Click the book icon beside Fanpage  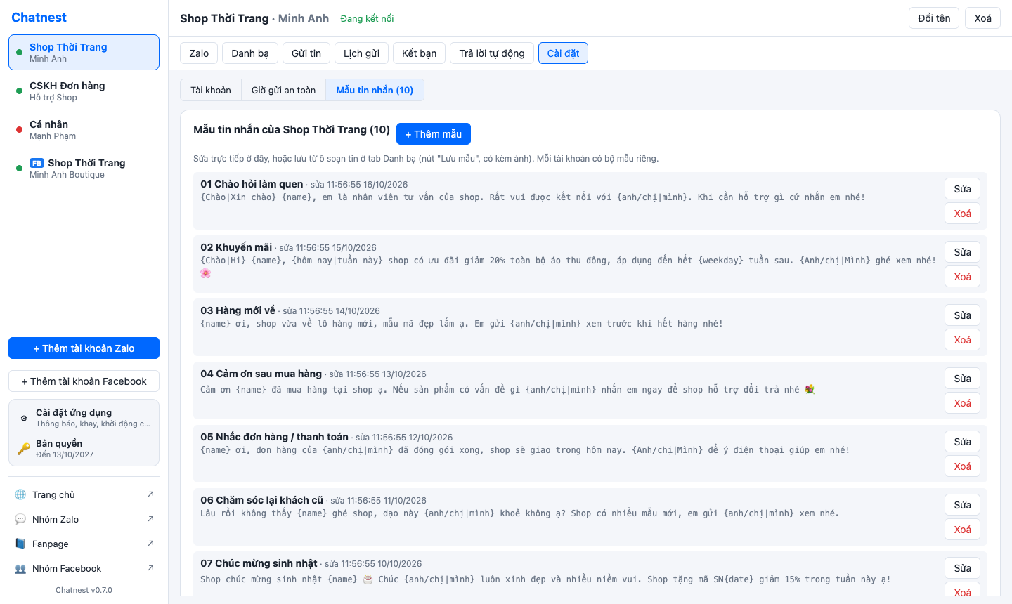pyautogui.click(x=20, y=544)
